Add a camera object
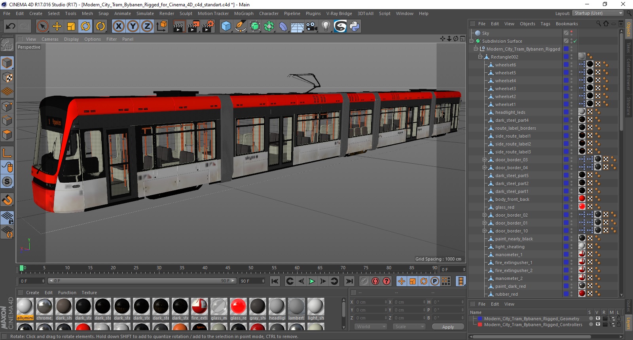Viewport: 633px width, 340px height. pos(311,26)
